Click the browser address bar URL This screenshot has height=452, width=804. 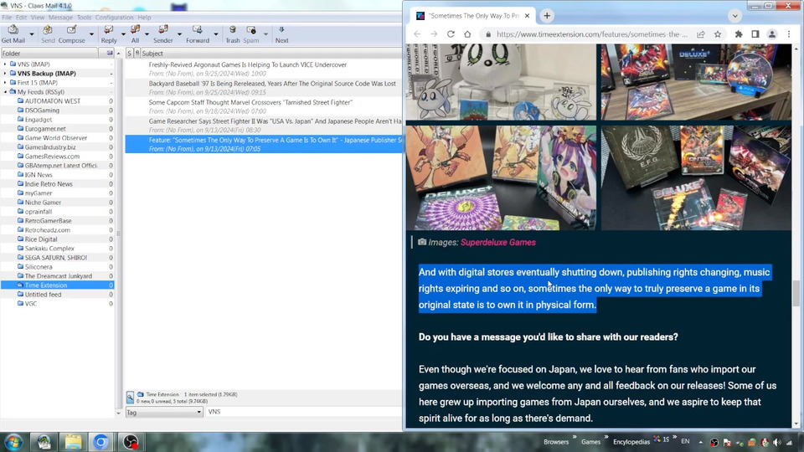[592, 33]
